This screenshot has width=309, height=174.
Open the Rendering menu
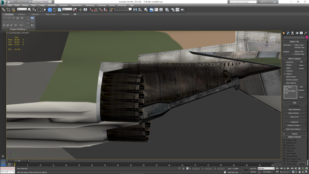point(90,5)
